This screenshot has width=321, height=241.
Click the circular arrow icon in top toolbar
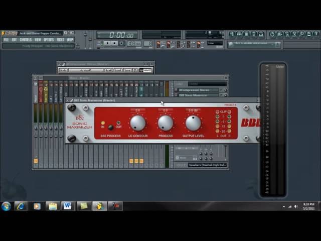pos(272,34)
